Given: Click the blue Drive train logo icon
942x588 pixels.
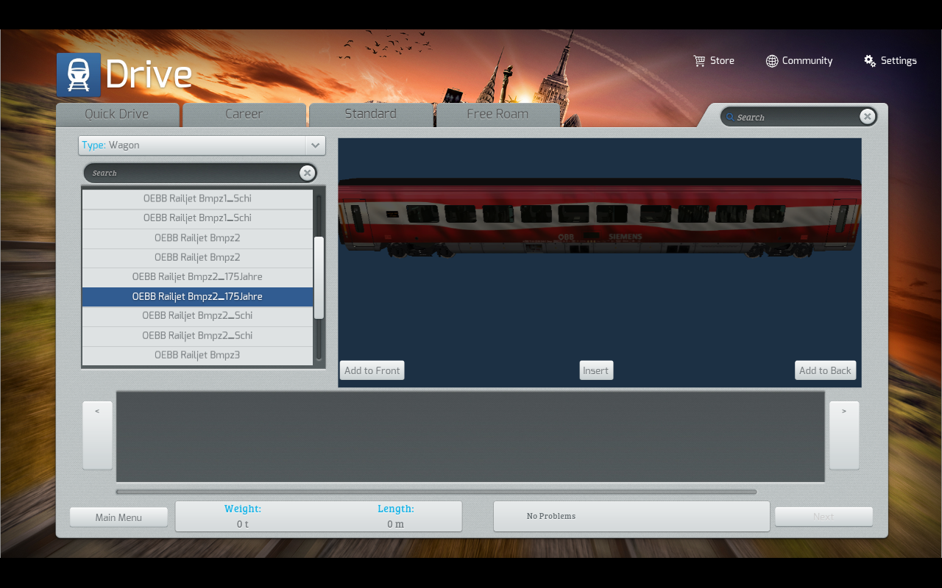Looking at the screenshot, I should point(79,75).
